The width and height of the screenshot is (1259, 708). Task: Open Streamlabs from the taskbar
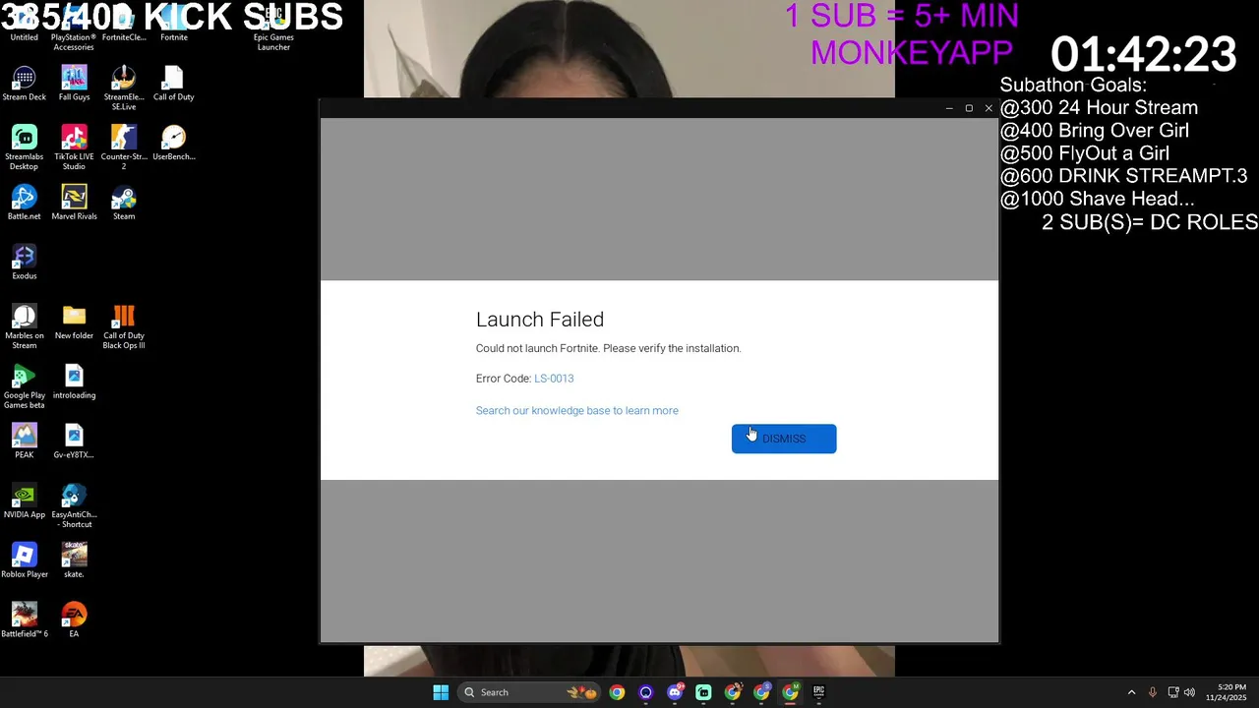click(703, 692)
